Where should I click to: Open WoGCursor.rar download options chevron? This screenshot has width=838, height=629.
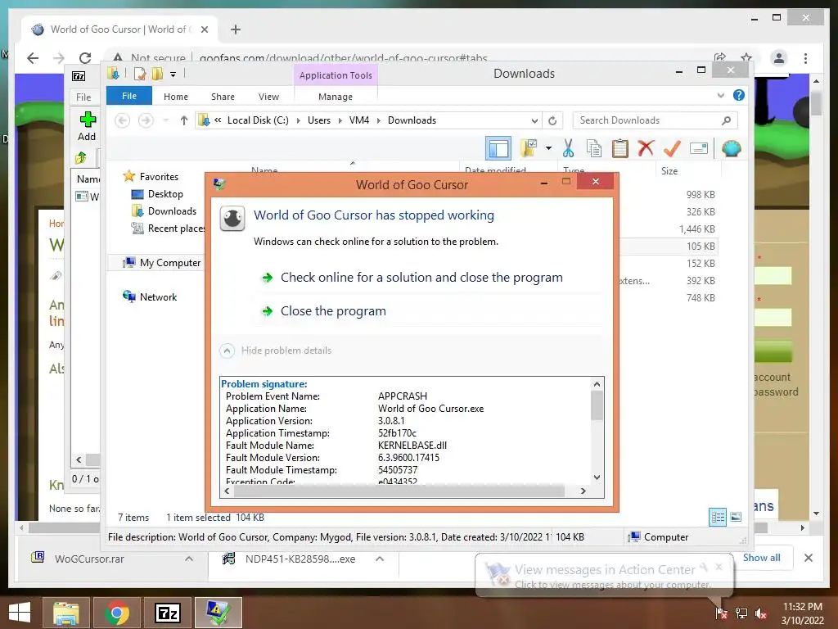189,559
